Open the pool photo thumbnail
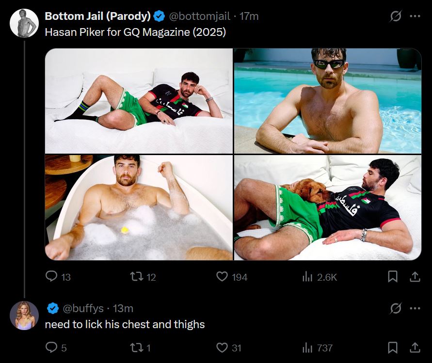This screenshot has width=432, height=363. coord(327,101)
